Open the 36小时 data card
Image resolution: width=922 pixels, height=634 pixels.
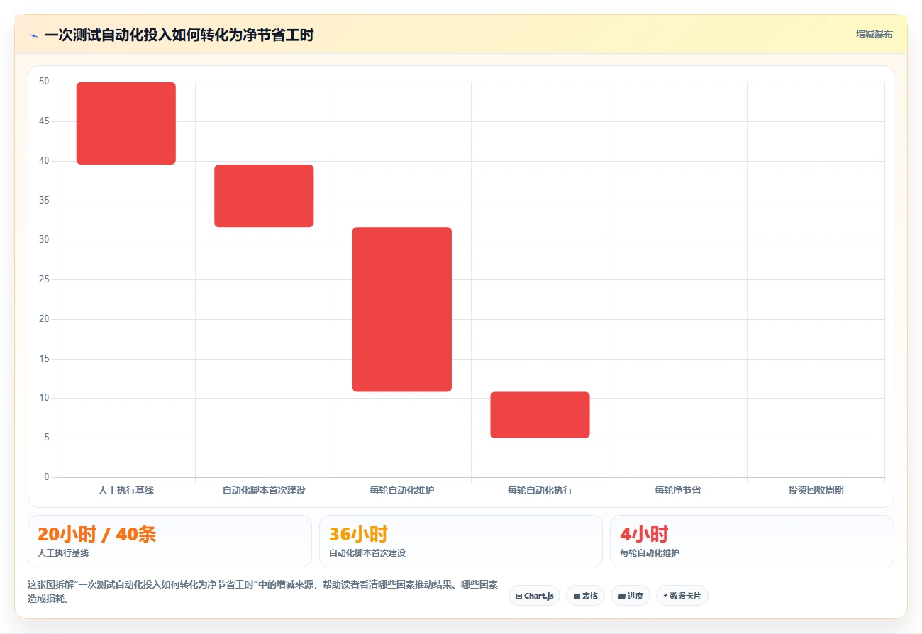[461, 541]
